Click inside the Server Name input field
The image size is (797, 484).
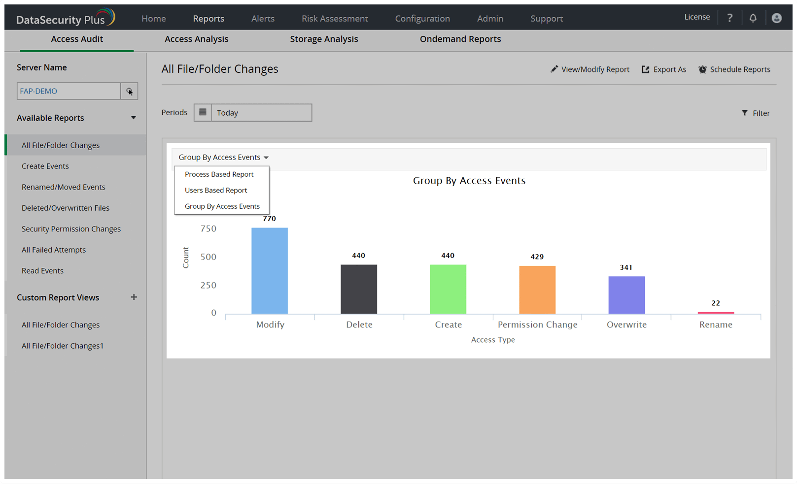(x=69, y=91)
